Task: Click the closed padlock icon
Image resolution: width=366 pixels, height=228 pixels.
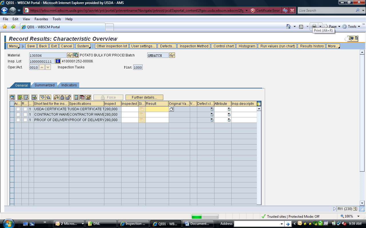Action: 62,97
